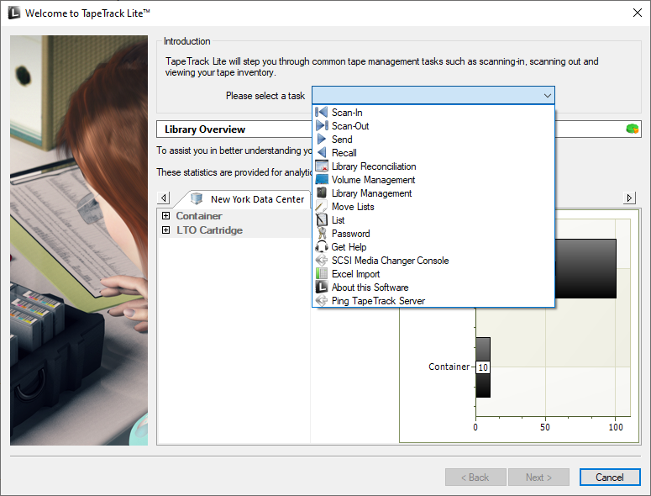Viewport: 651px width, 496px height.
Task: Select the LTO Cartridge tree row
Action: tap(234, 230)
